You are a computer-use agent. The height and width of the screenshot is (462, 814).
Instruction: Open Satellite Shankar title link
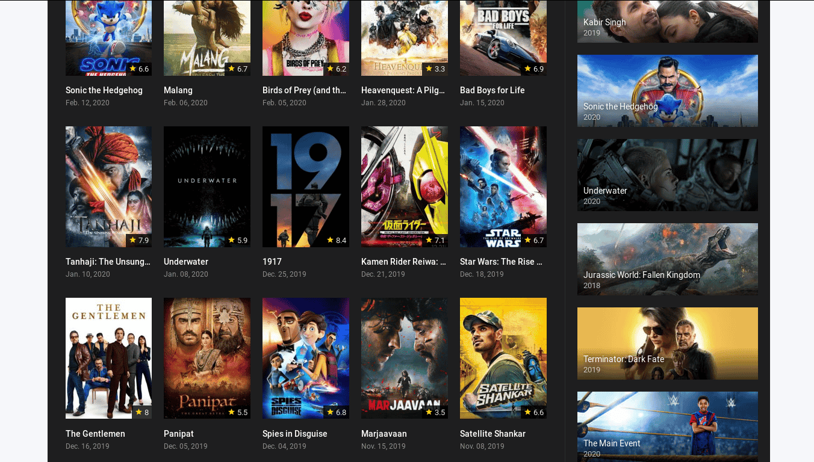click(x=492, y=434)
